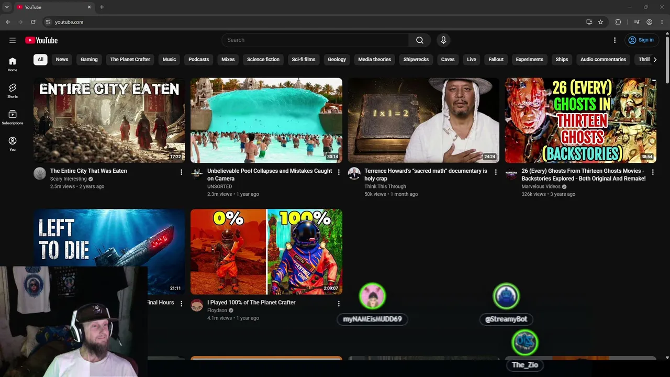Select the Gaming filter chip

click(x=89, y=60)
